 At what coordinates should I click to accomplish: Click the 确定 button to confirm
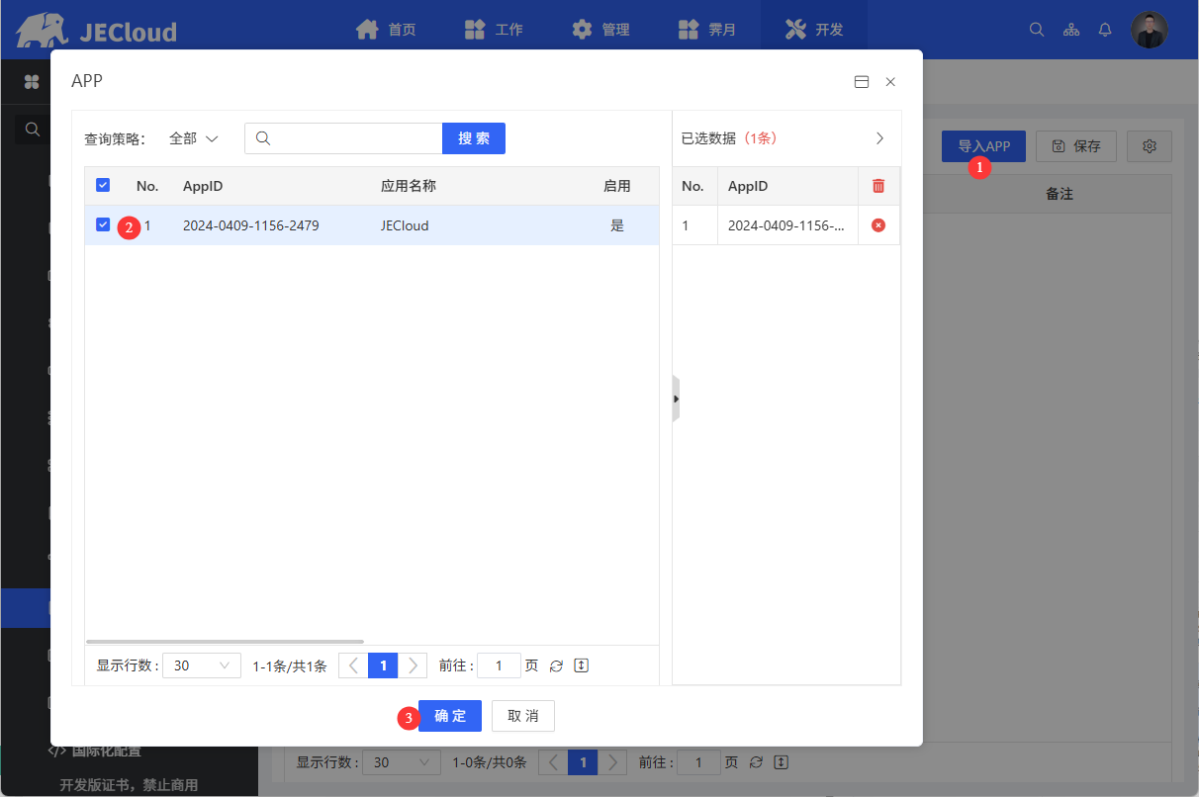coord(450,716)
